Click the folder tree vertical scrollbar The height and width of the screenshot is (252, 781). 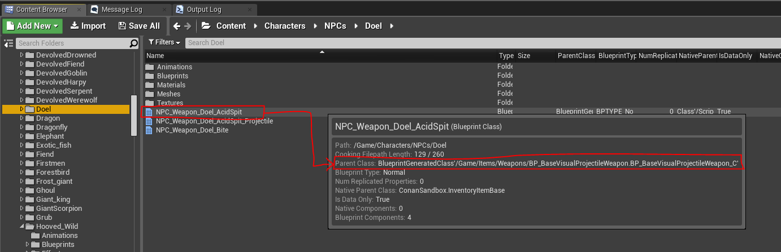tap(134, 115)
